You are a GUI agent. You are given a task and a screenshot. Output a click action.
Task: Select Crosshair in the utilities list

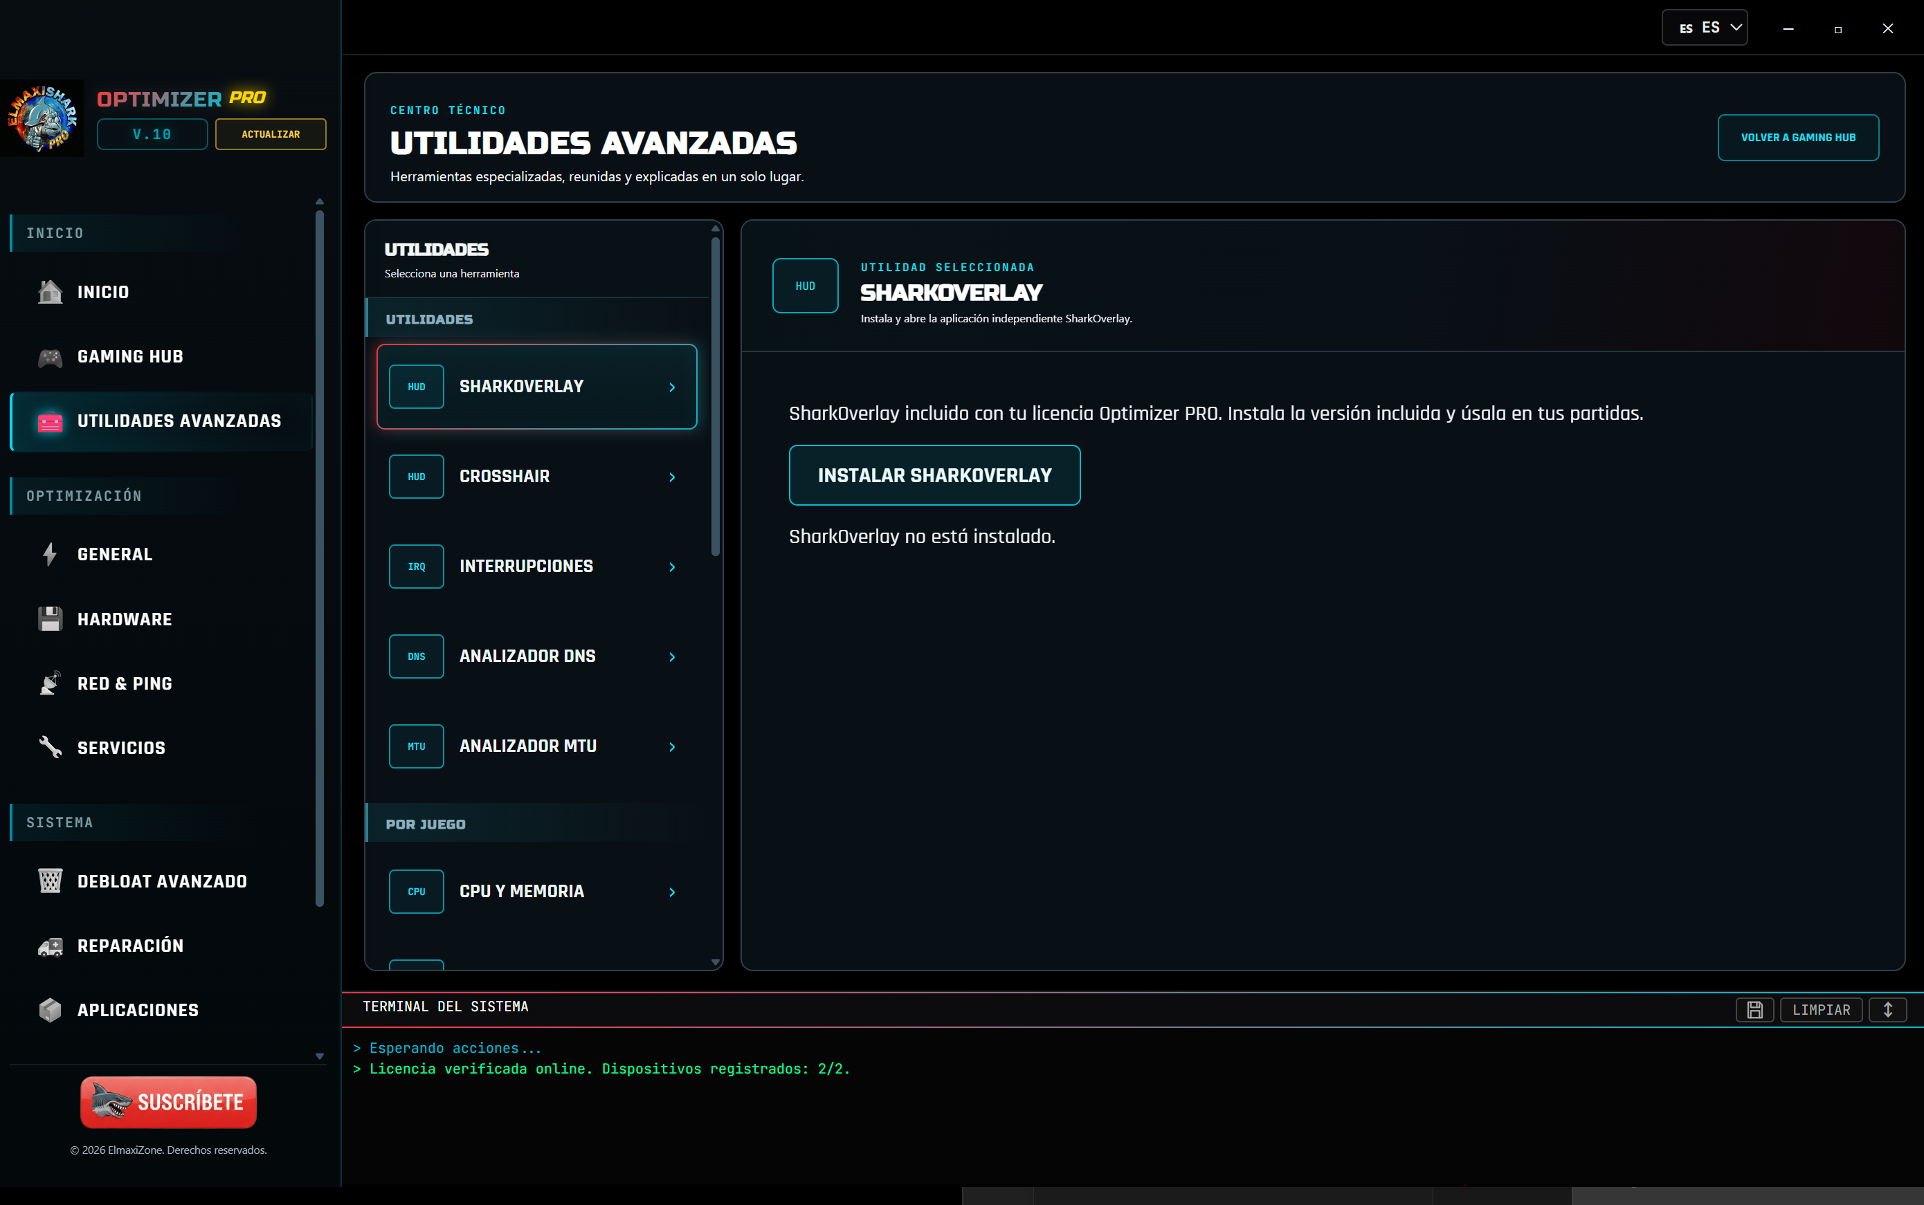click(x=536, y=477)
